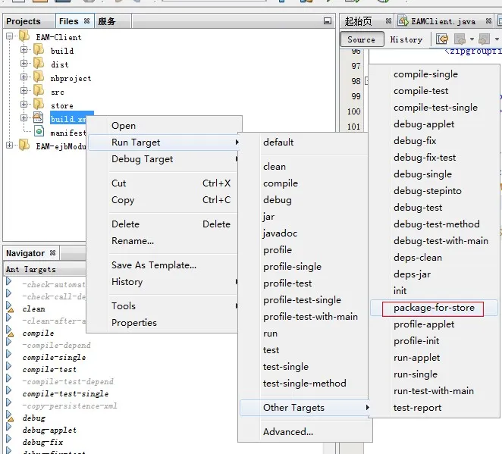Click the build folder icon
Screen dimensions: 502x454
pos(39,50)
